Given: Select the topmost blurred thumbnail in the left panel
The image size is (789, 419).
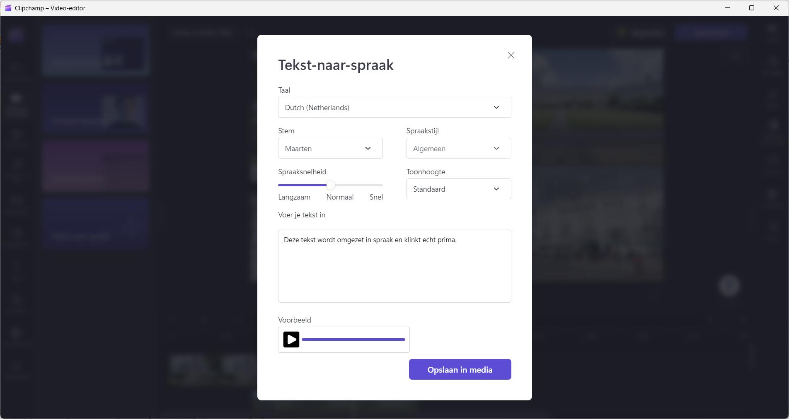Looking at the screenshot, I should pos(95,50).
